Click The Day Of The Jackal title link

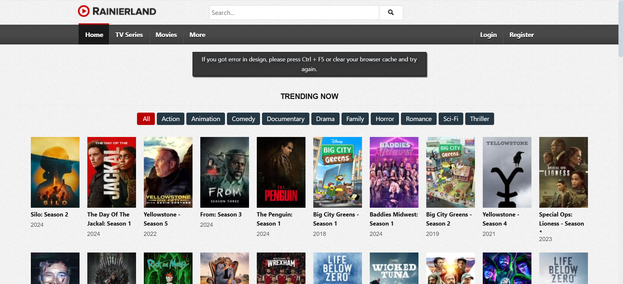(x=109, y=219)
